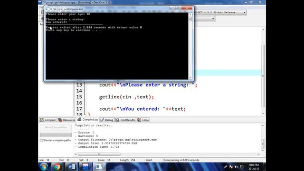Viewport: 304px width, 171px height.
Task: Expand the second toolbar combo box
Action: 213,19
